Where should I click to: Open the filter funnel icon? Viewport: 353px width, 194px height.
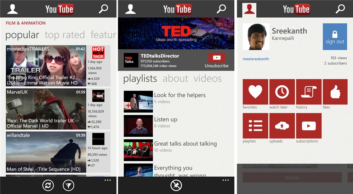click(68, 186)
